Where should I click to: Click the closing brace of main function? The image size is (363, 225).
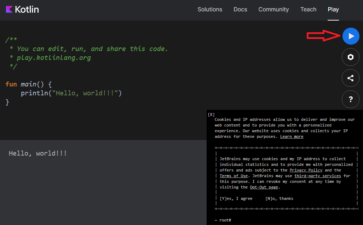click(7, 102)
